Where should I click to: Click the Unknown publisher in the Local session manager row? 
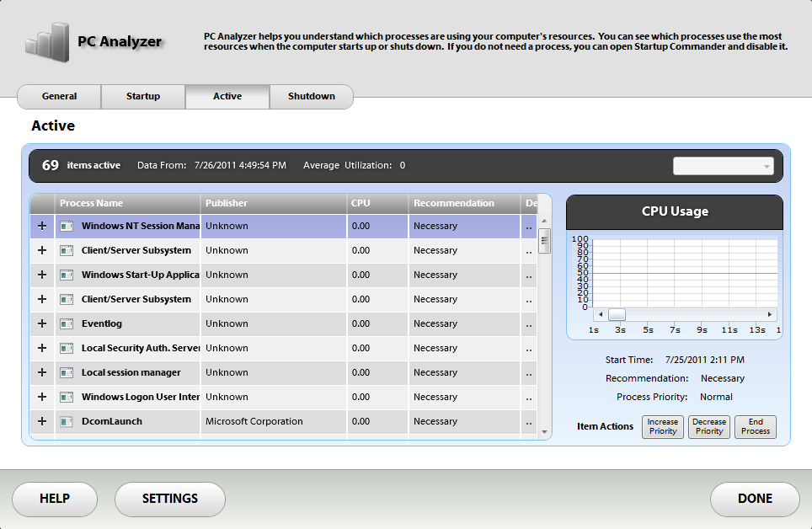[227, 372]
